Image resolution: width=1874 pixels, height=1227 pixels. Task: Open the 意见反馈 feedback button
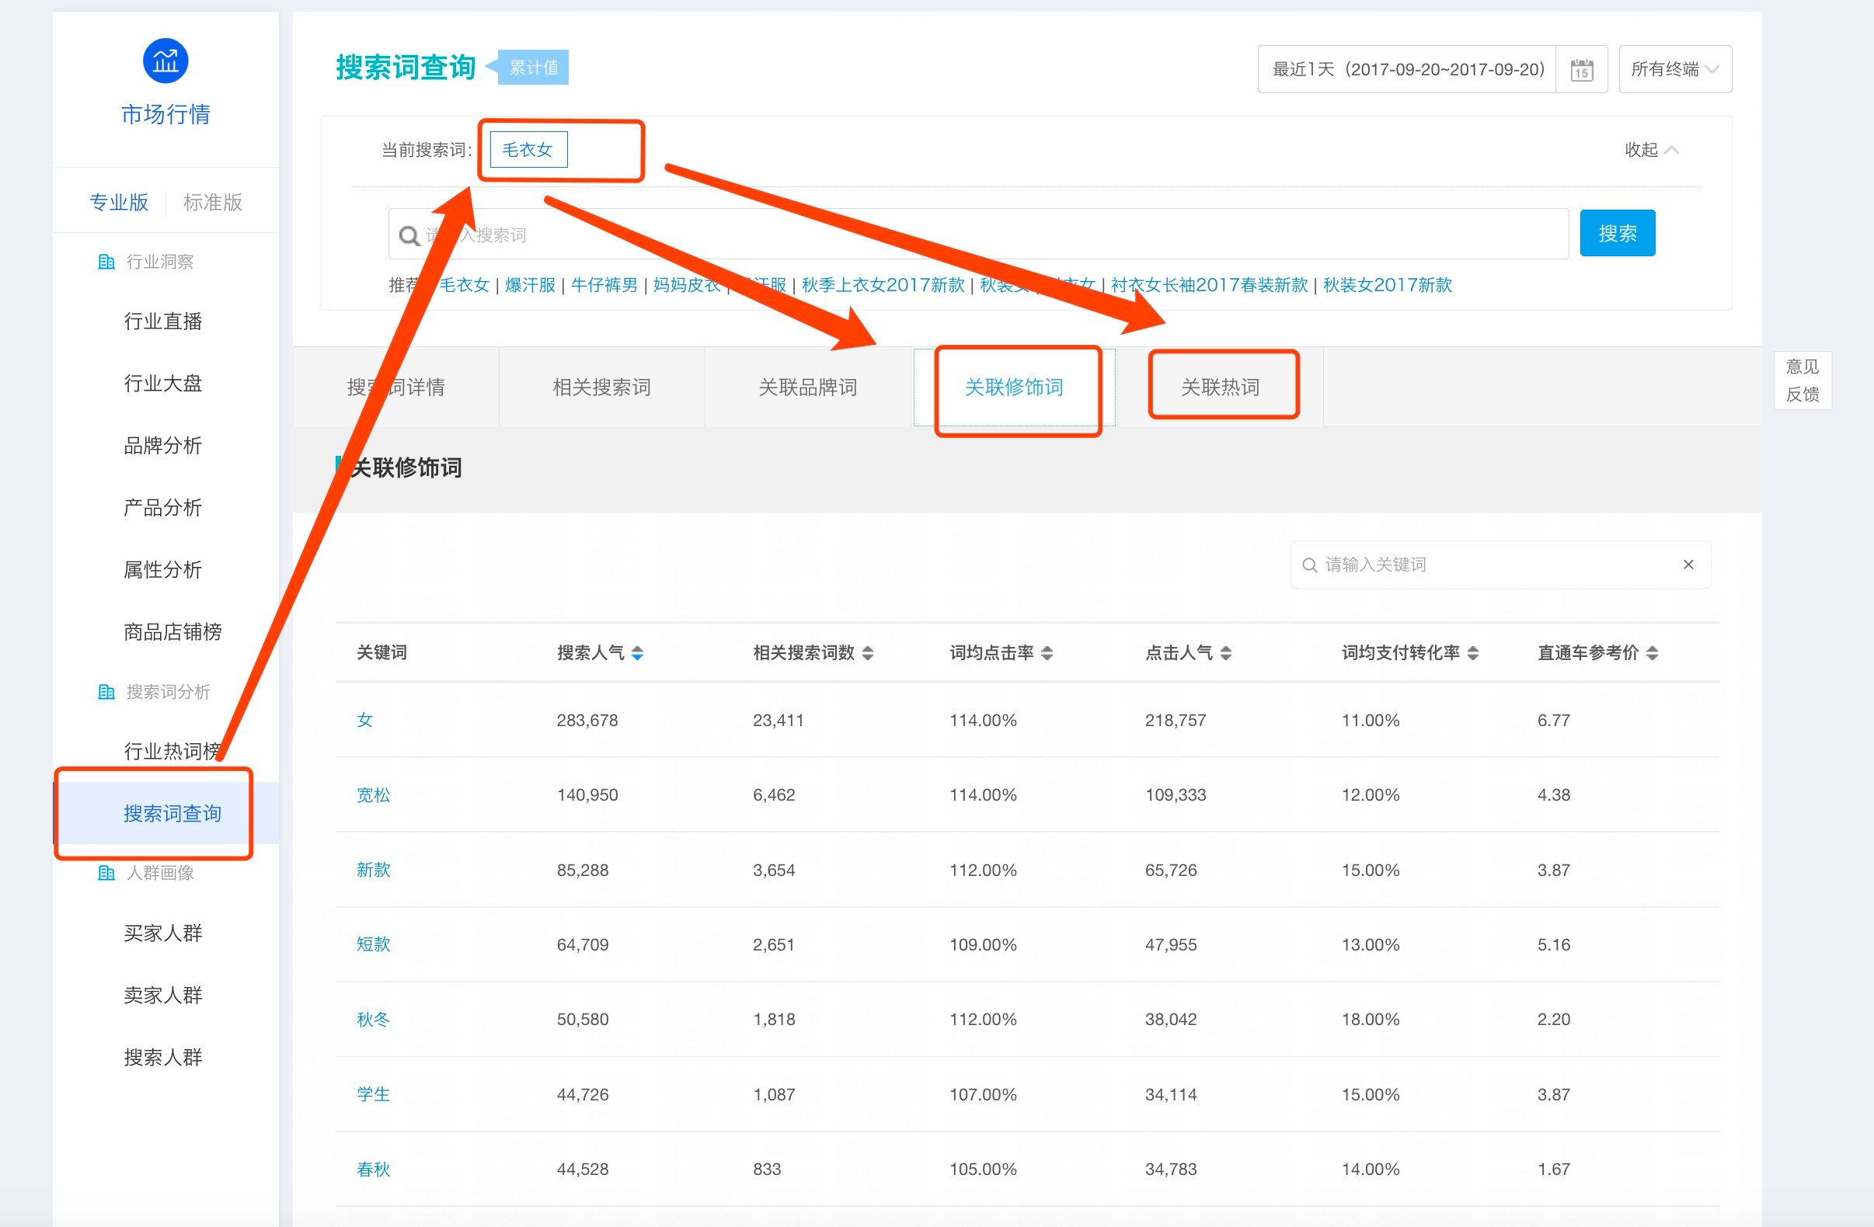1803,381
